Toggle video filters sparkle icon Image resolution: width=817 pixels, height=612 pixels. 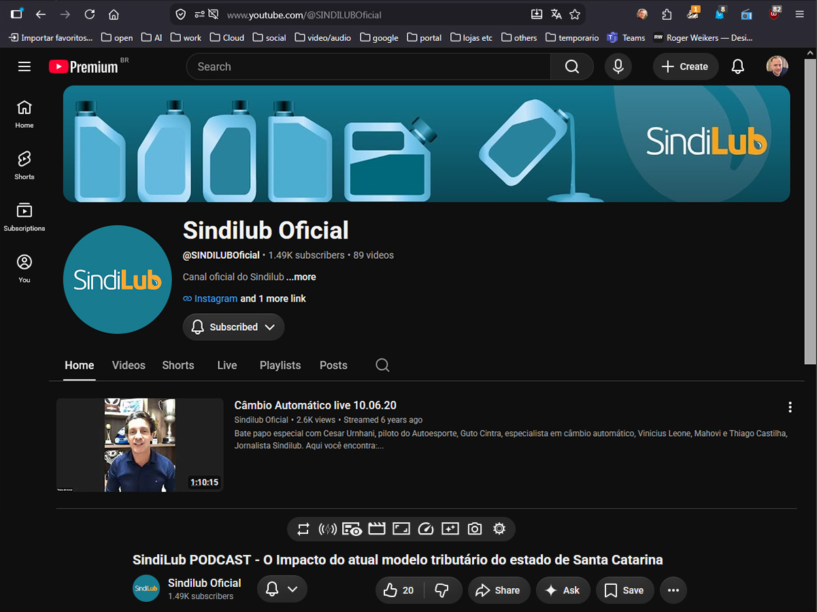click(x=450, y=529)
